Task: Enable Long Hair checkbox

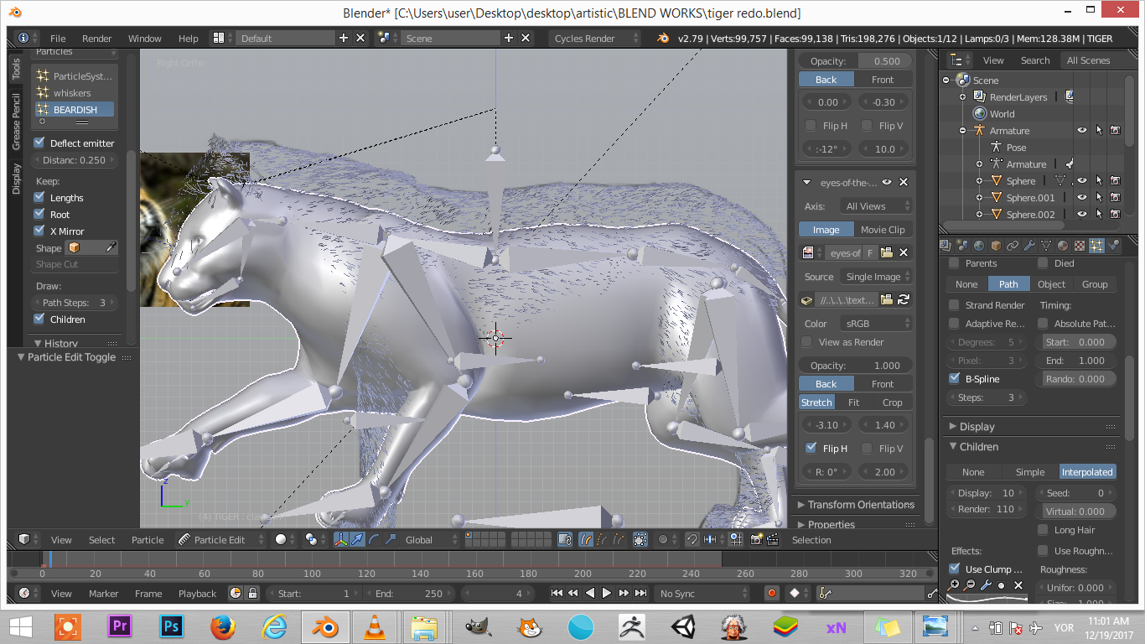Action: pos(1043,529)
